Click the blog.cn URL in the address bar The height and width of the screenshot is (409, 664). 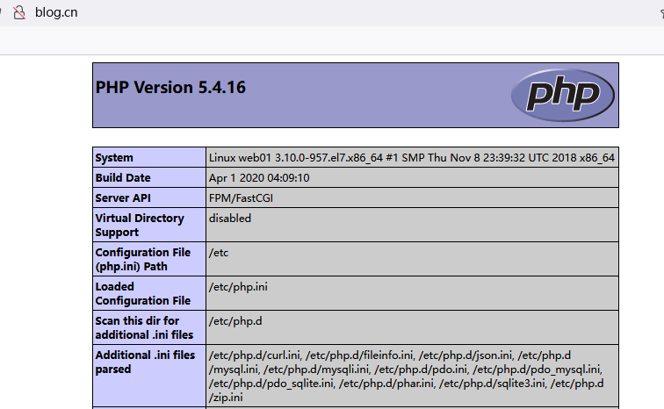(x=56, y=12)
